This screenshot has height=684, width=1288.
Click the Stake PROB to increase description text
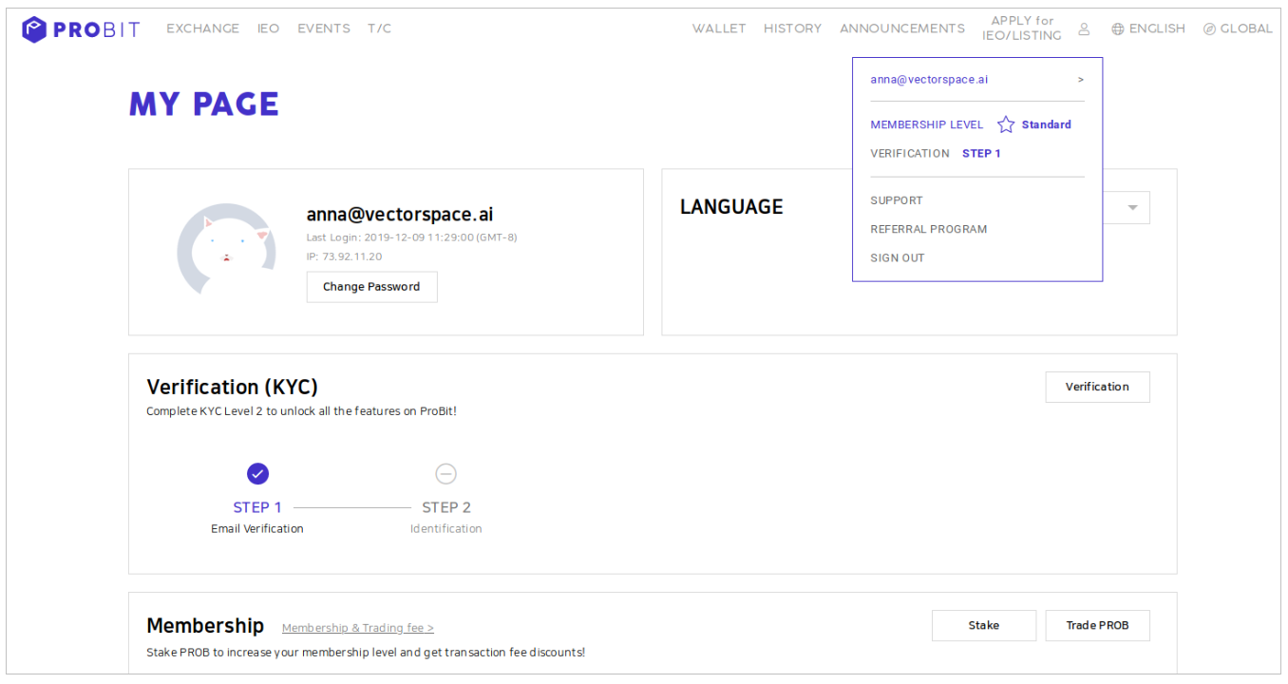(366, 653)
